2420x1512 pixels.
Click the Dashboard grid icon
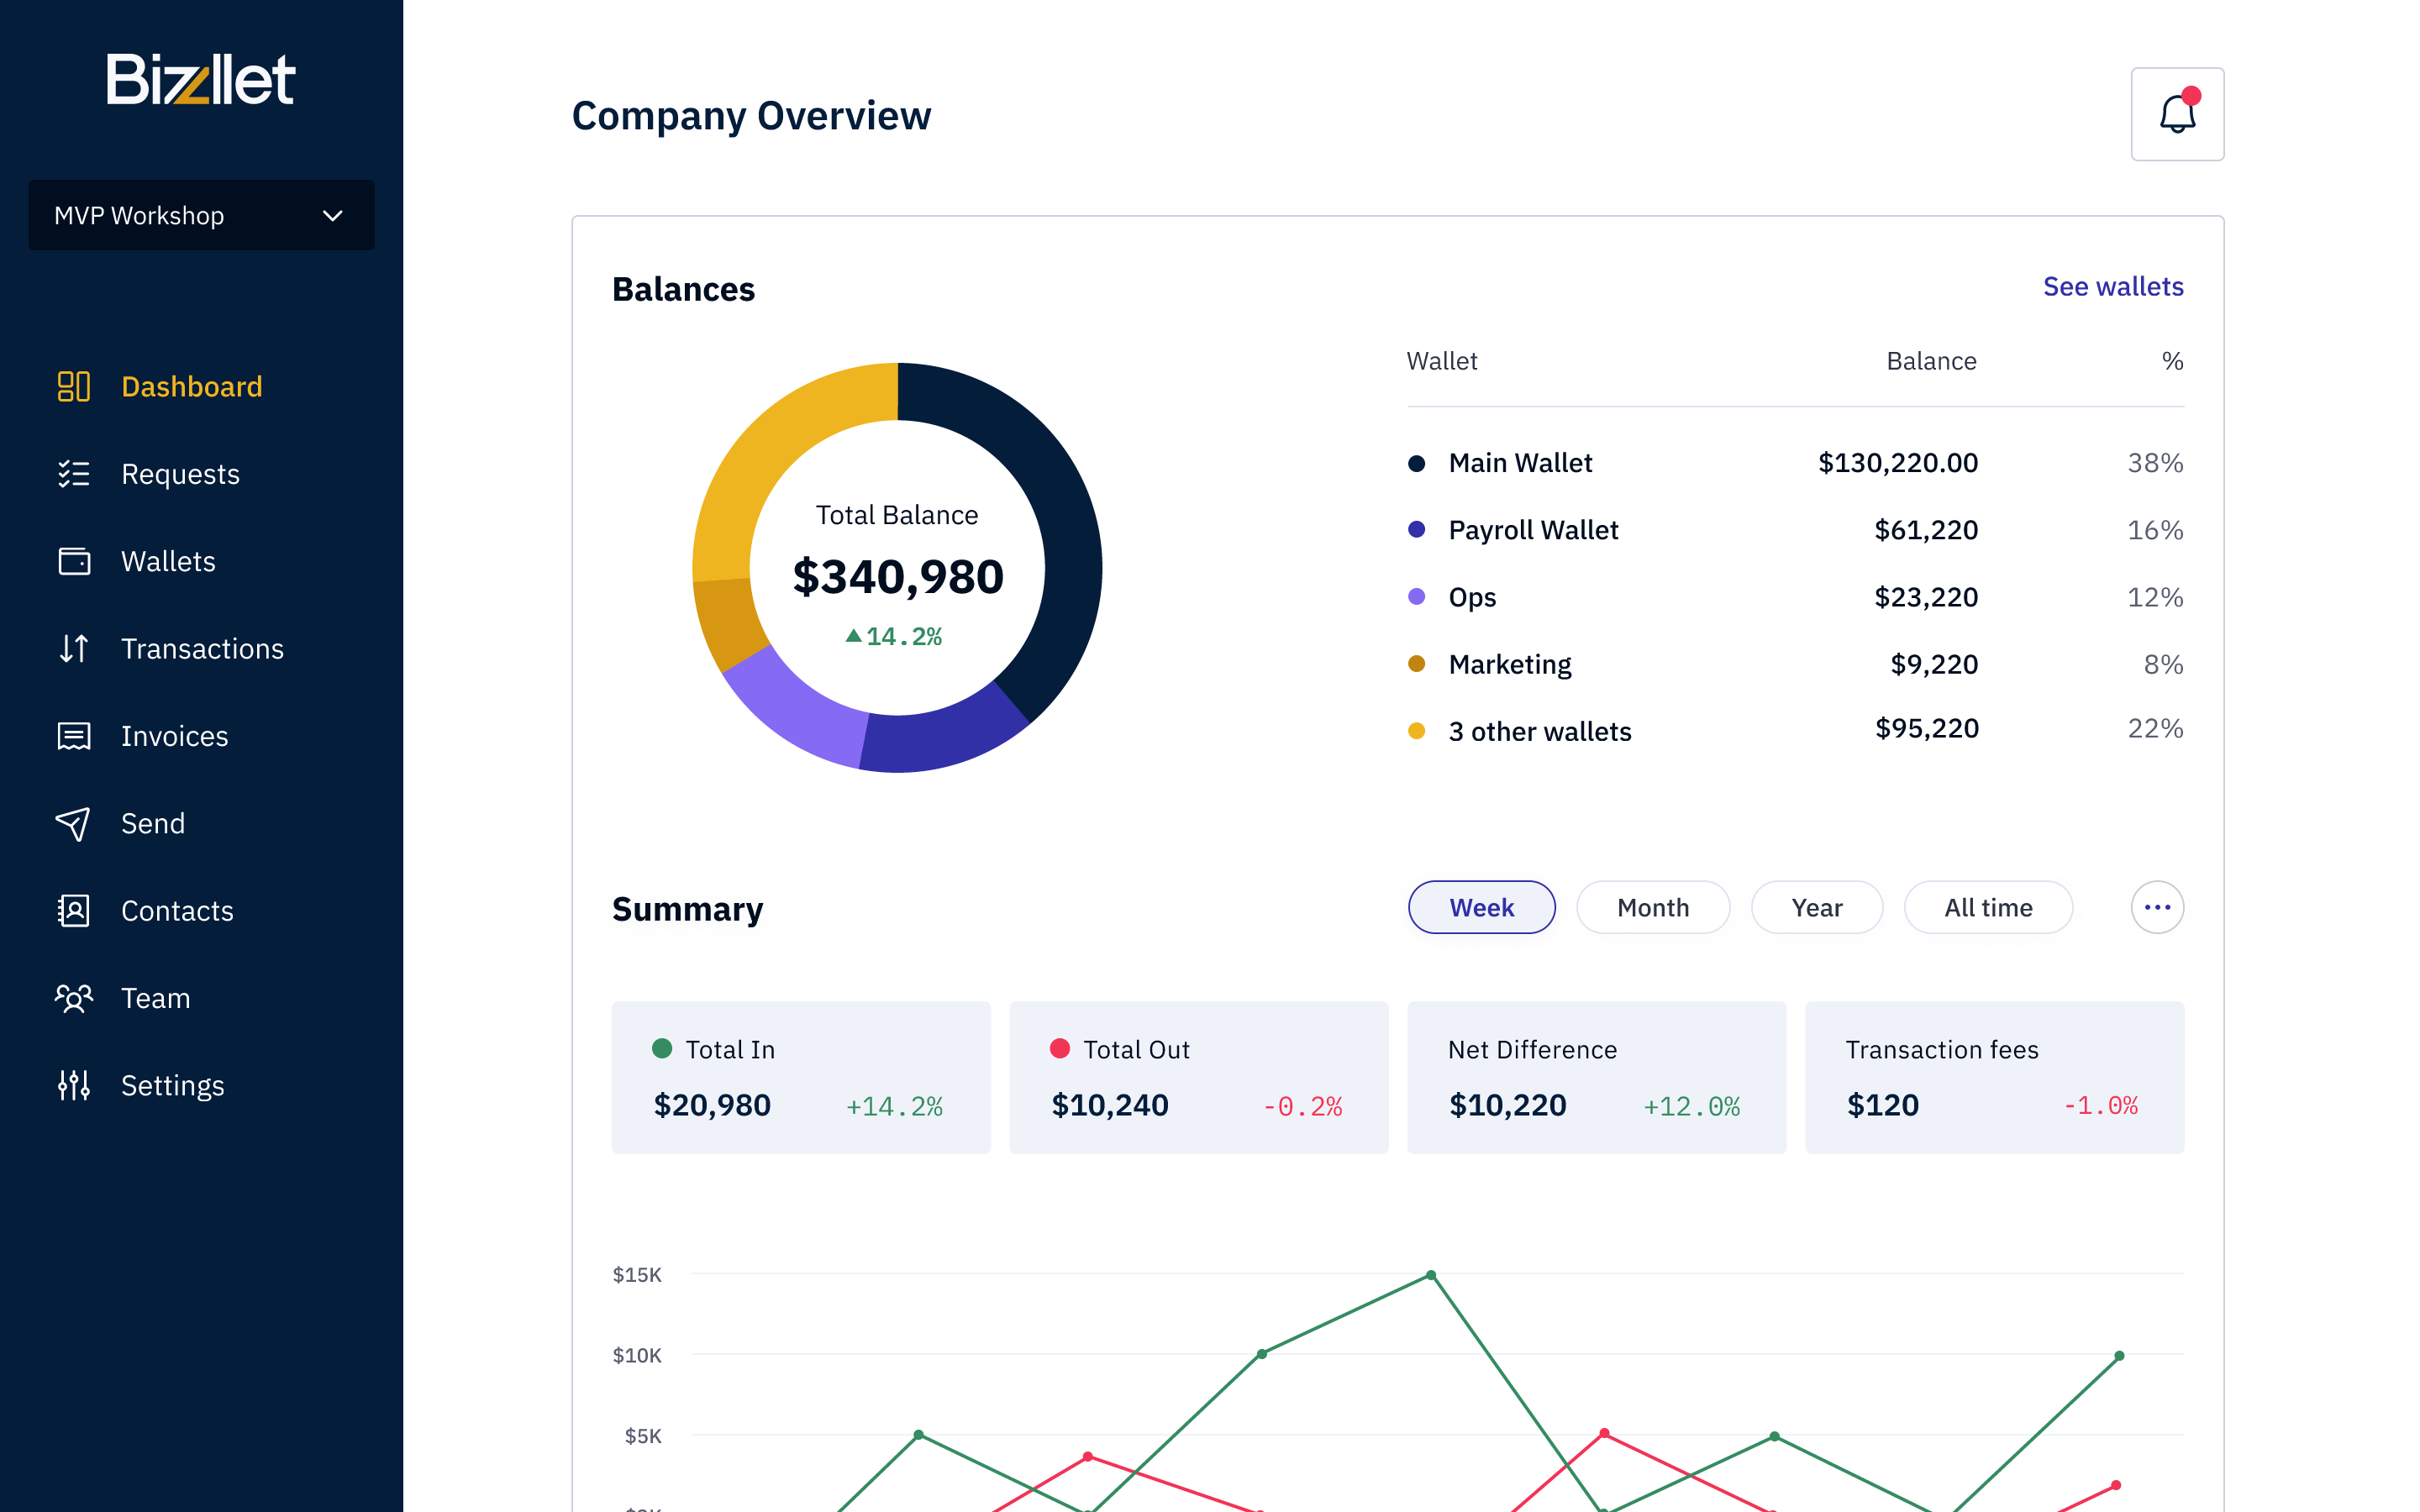74,386
